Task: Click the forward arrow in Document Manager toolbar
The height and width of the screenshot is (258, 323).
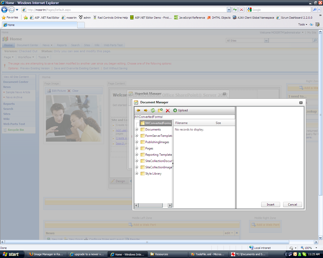Action: (146, 110)
